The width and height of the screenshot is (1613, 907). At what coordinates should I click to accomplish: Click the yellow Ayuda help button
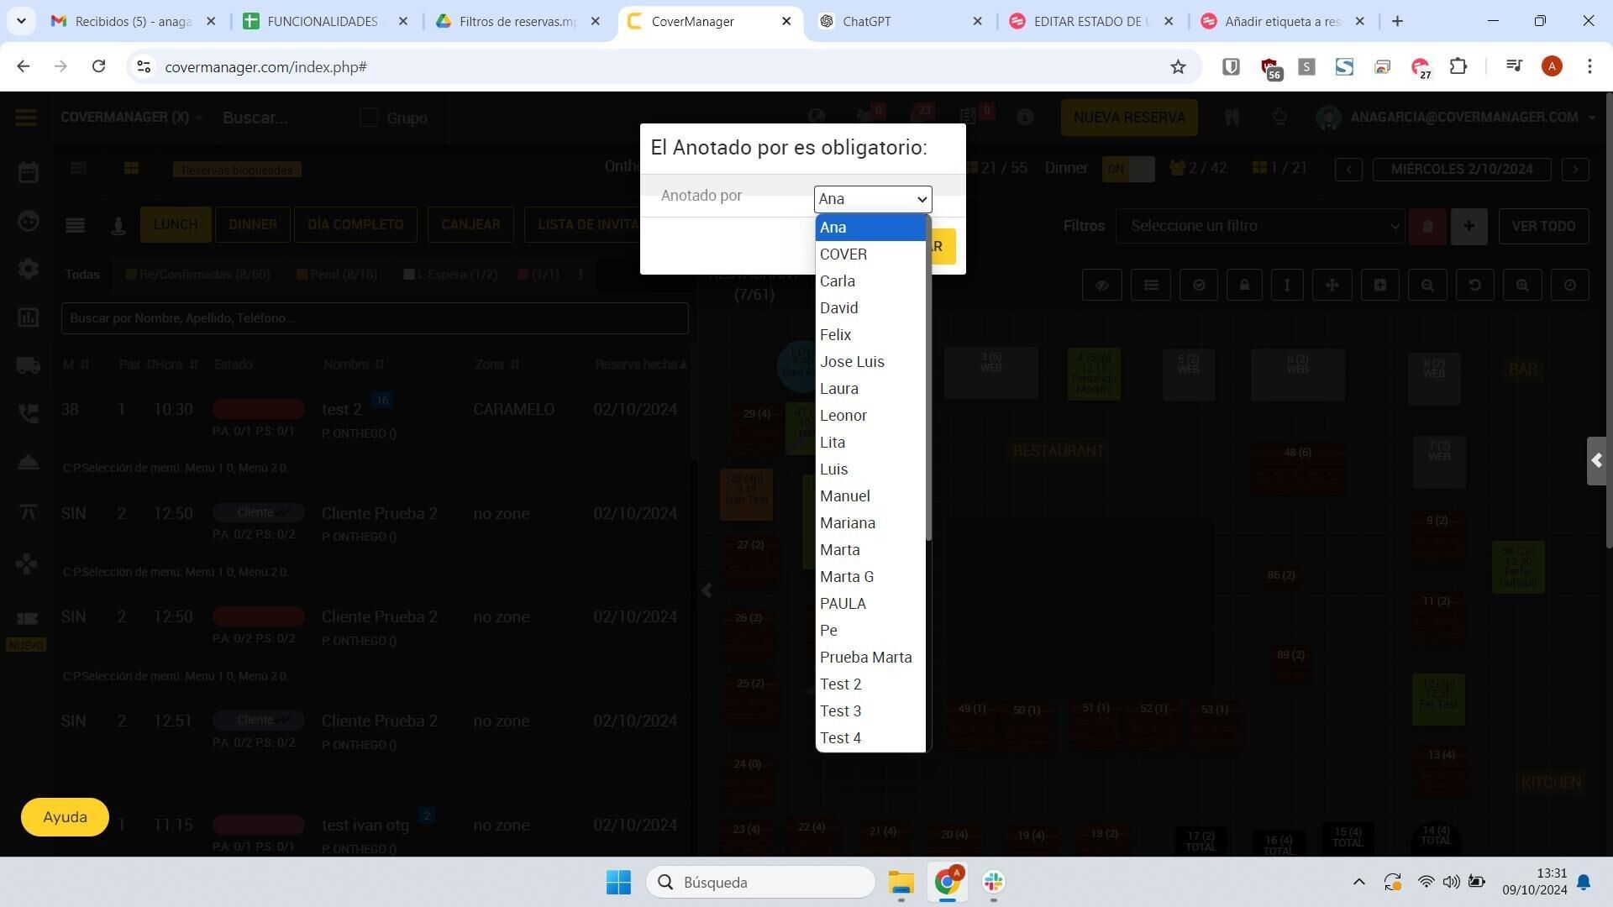65,817
